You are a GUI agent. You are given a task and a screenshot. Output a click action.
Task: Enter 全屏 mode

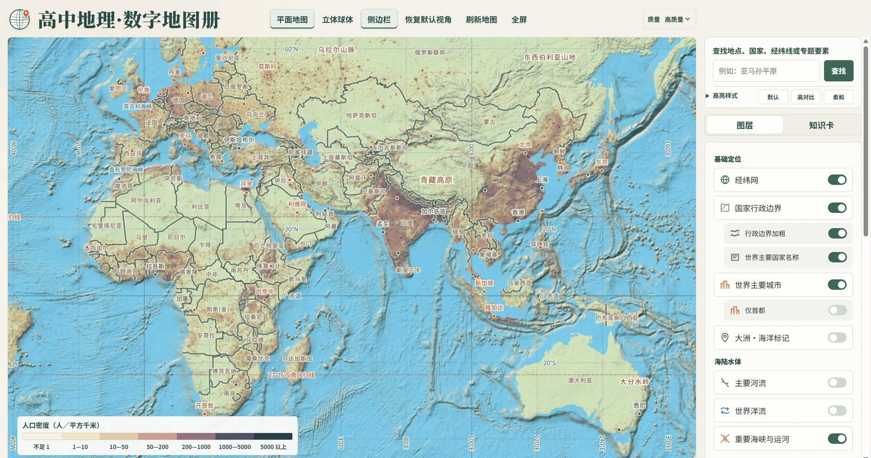[519, 19]
